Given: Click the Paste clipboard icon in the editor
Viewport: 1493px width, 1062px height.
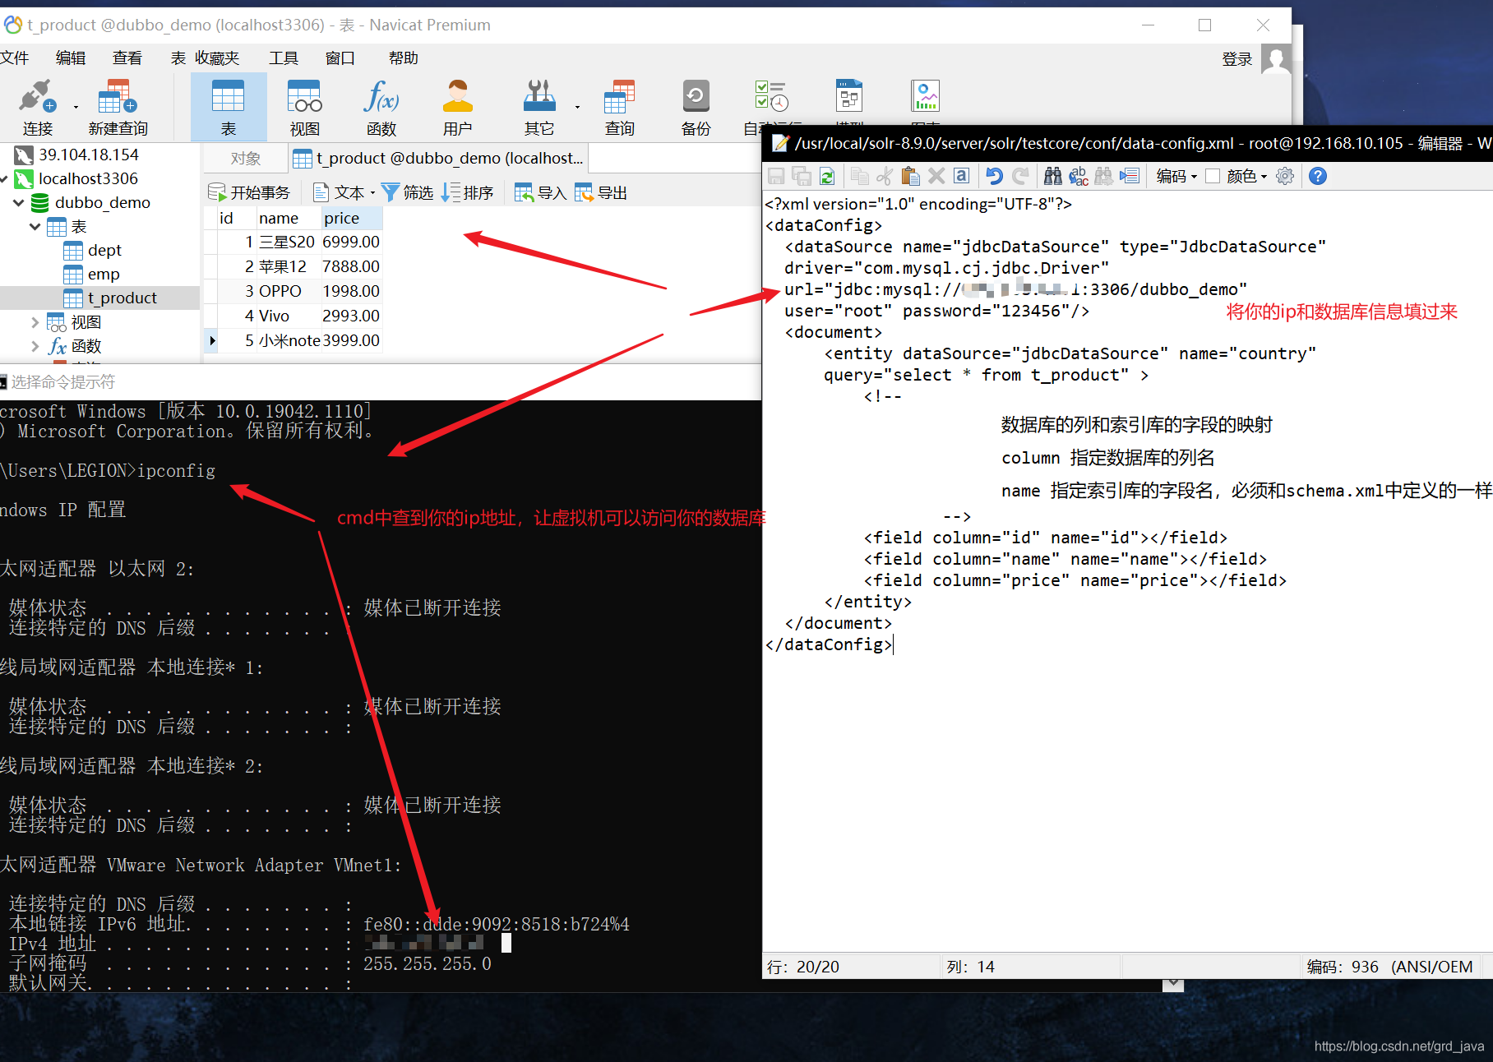Looking at the screenshot, I should tap(910, 176).
